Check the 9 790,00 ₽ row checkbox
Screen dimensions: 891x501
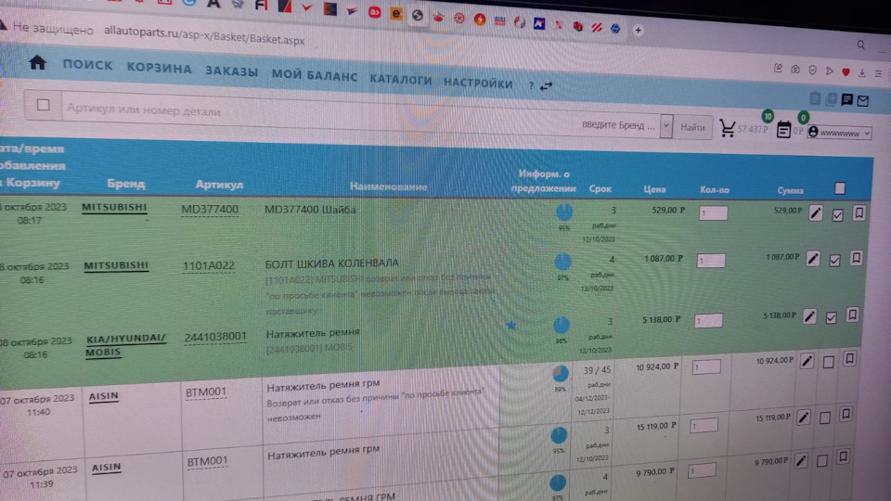tap(821, 461)
